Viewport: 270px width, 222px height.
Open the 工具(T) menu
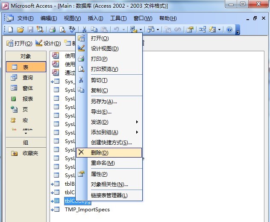pyautogui.click(x=118, y=18)
